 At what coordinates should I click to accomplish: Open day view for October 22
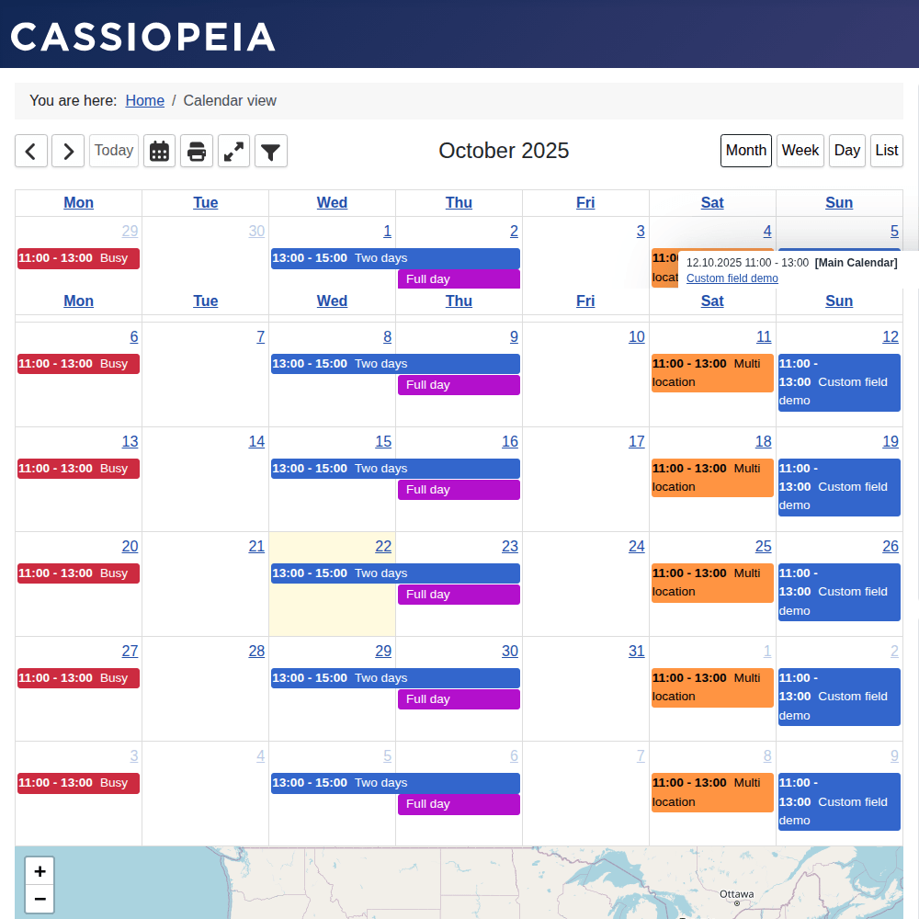[x=383, y=546]
